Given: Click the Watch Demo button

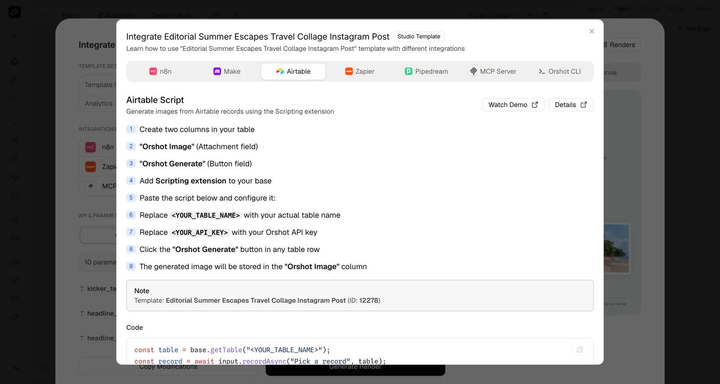Looking at the screenshot, I should [x=513, y=105].
